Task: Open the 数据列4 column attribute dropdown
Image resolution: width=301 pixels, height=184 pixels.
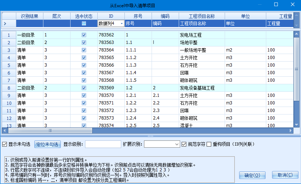Action: pos(122,23)
